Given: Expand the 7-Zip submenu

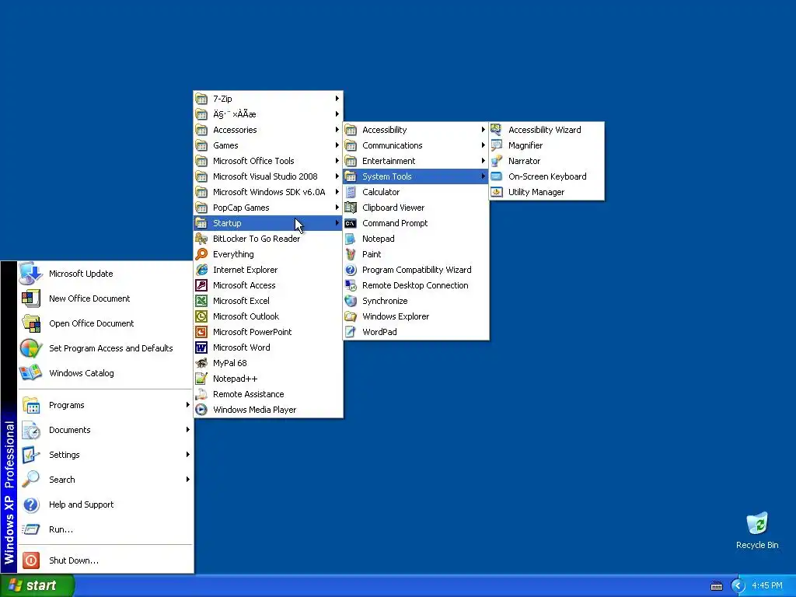Looking at the screenshot, I should coord(268,99).
